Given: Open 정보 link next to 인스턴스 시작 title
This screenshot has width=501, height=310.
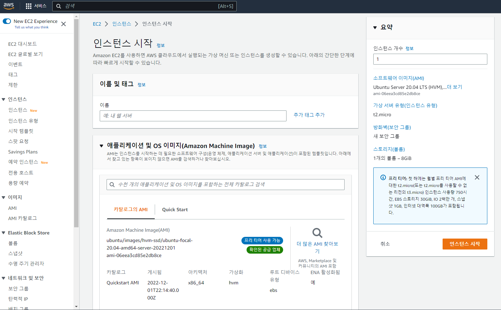Looking at the screenshot, I should (x=161, y=45).
